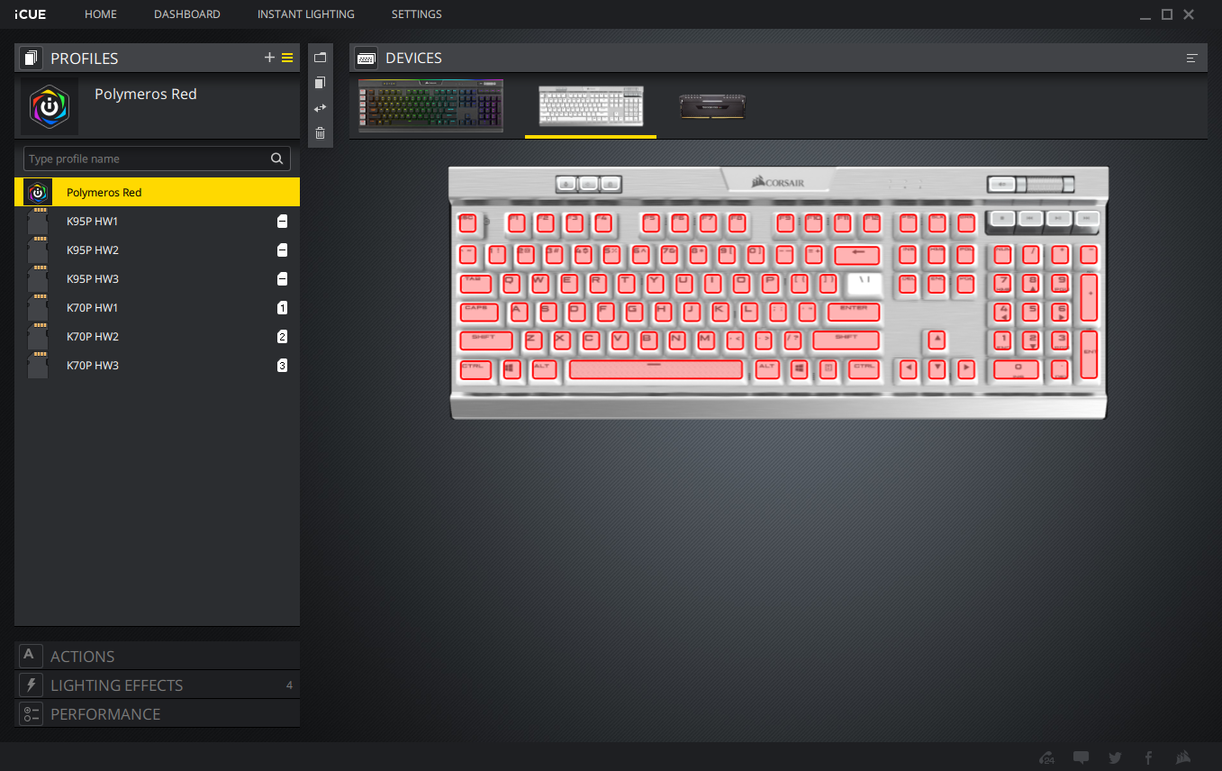
Task: Maximize the iCUE window
Action: [1167, 14]
